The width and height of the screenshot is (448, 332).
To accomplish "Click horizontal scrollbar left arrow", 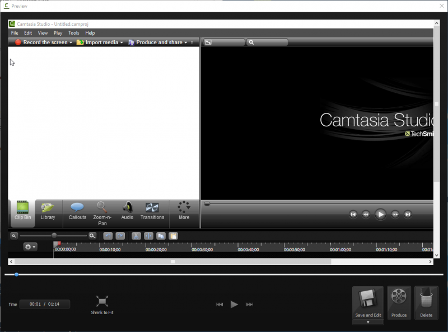I will (x=11, y=262).
